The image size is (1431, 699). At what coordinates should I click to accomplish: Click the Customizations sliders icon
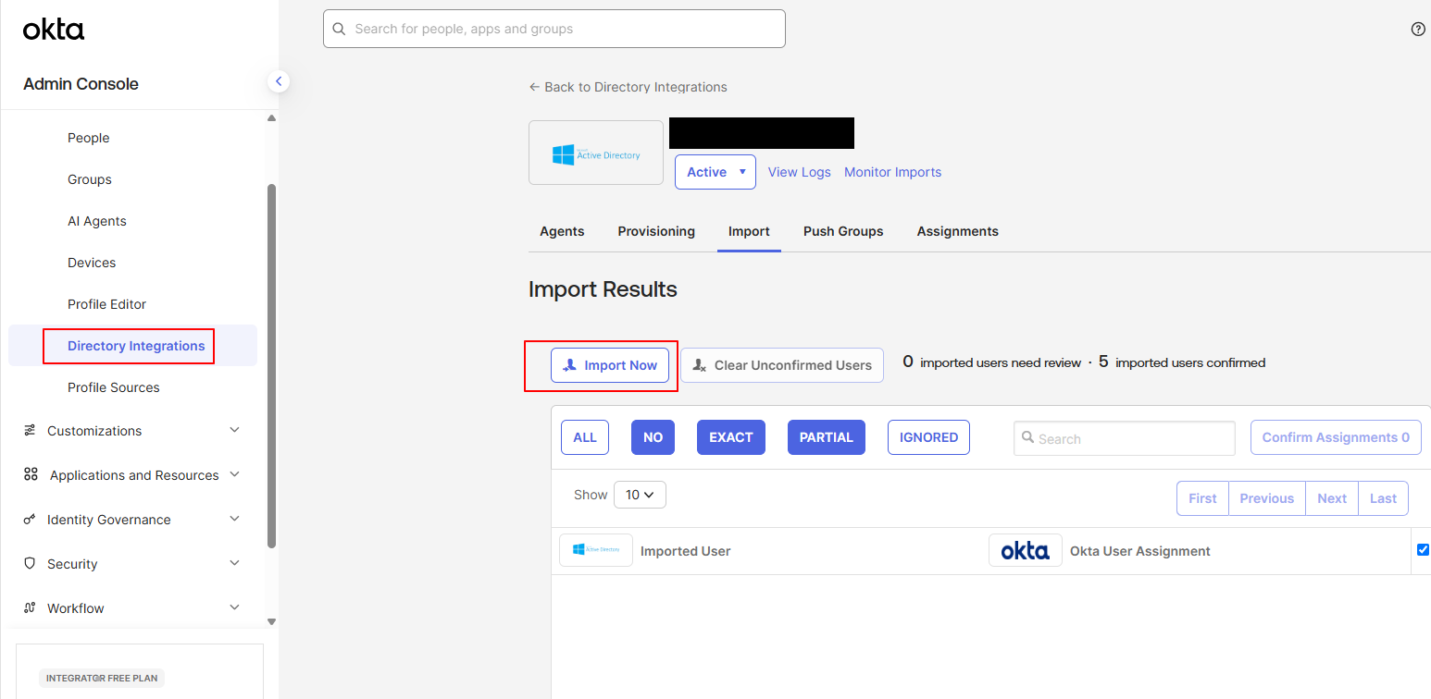[30, 431]
